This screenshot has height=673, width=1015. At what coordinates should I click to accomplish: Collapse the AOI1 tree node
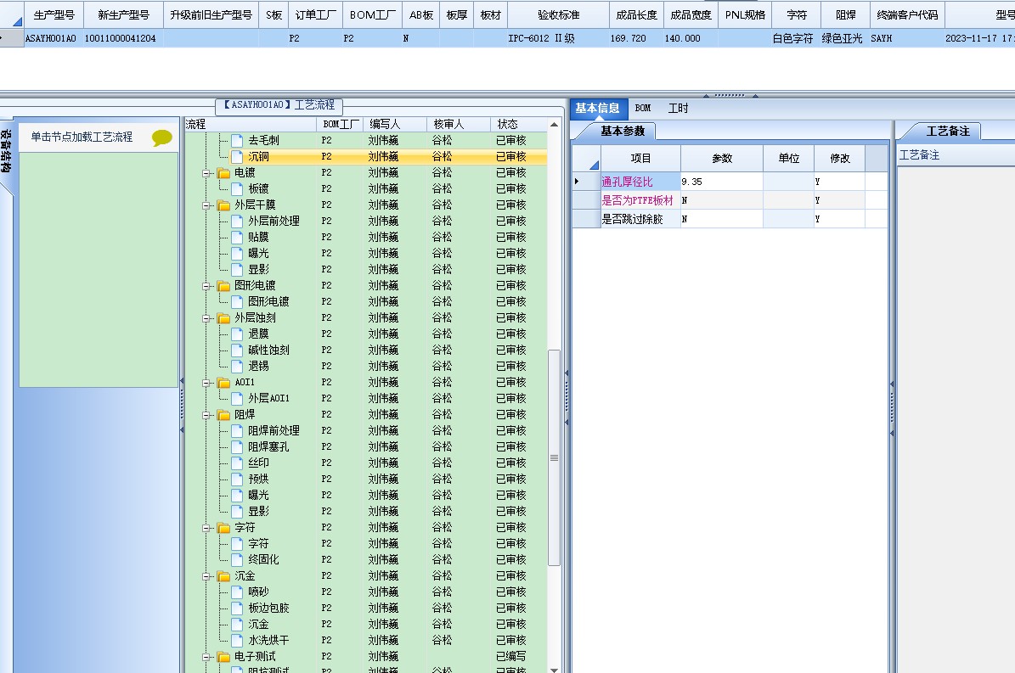[x=206, y=384]
